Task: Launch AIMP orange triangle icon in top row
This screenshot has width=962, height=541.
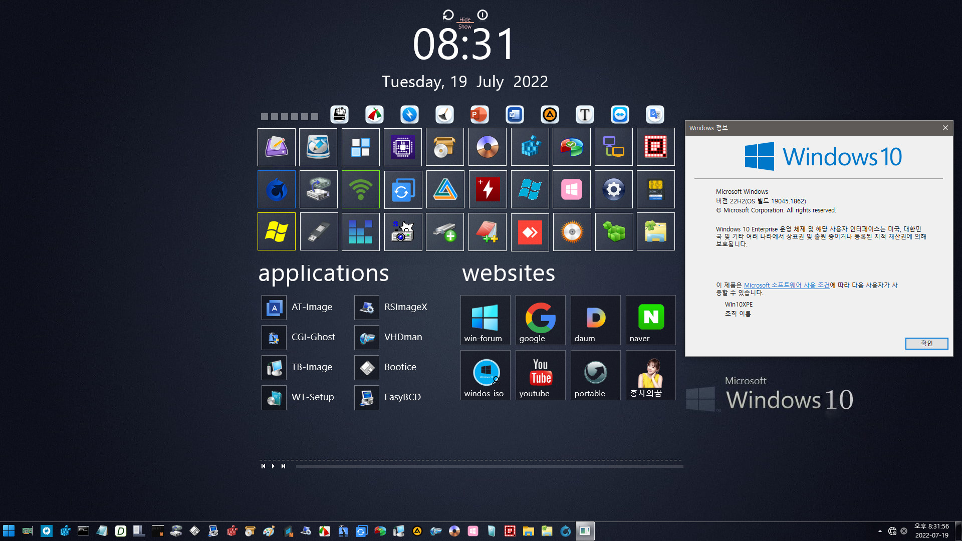Action: click(550, 115)
